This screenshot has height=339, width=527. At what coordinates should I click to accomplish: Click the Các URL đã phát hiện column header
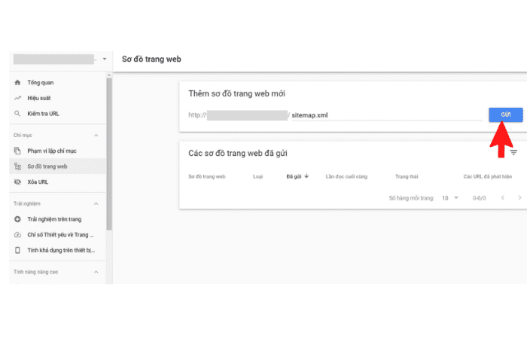coord(488,176)
